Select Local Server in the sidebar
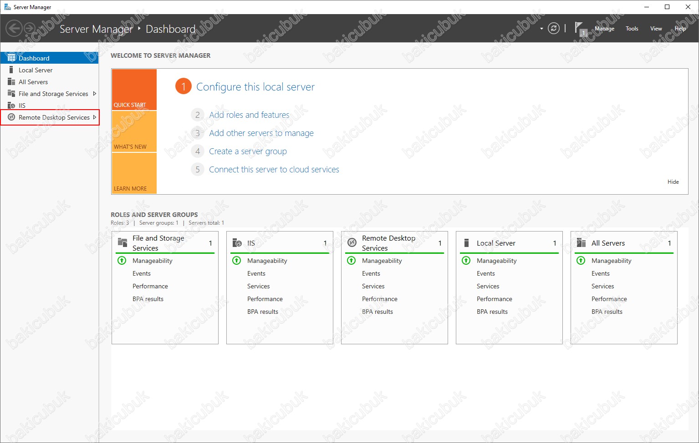 pyautogui.click(x=49, y=70)
